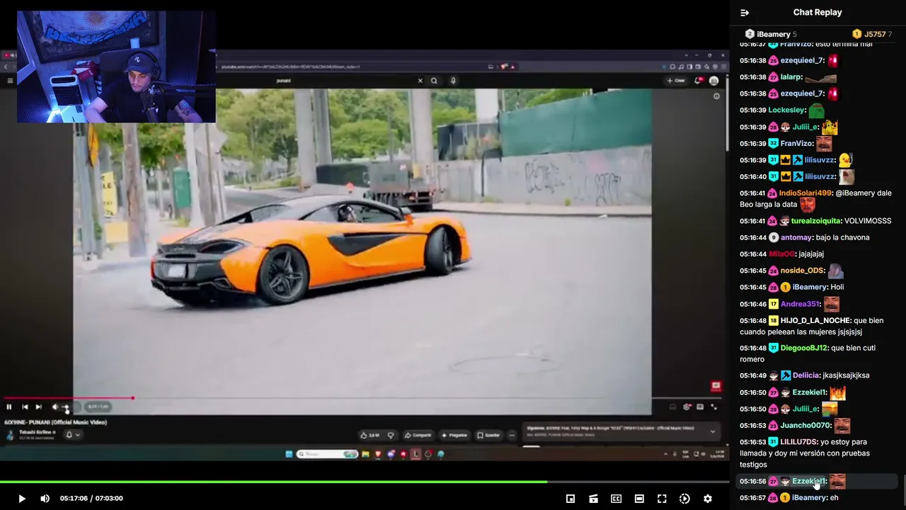Clear the YouTube search box text
This screenshot has height=510, width=906.
tap(420, 81)
